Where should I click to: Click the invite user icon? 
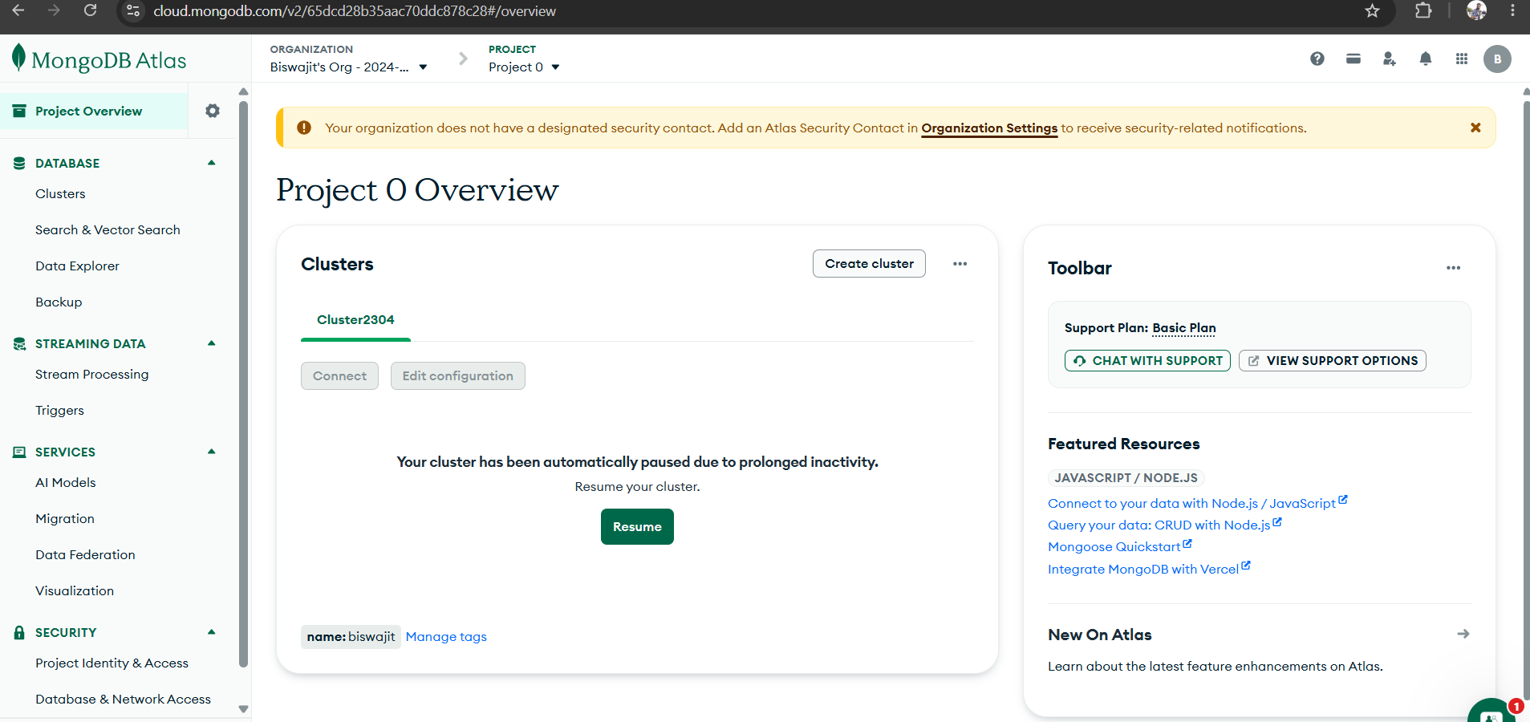coord(1390,59)
